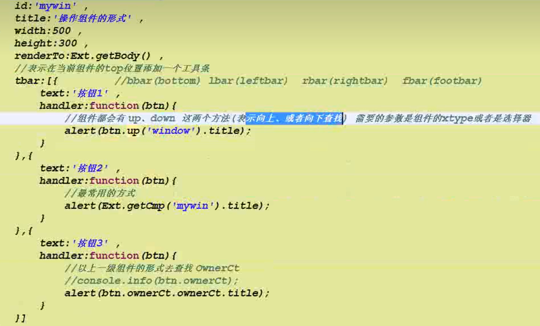
Task: Click the highlighted selection 示向上、或者向下查找
Action: pos(295,118)
